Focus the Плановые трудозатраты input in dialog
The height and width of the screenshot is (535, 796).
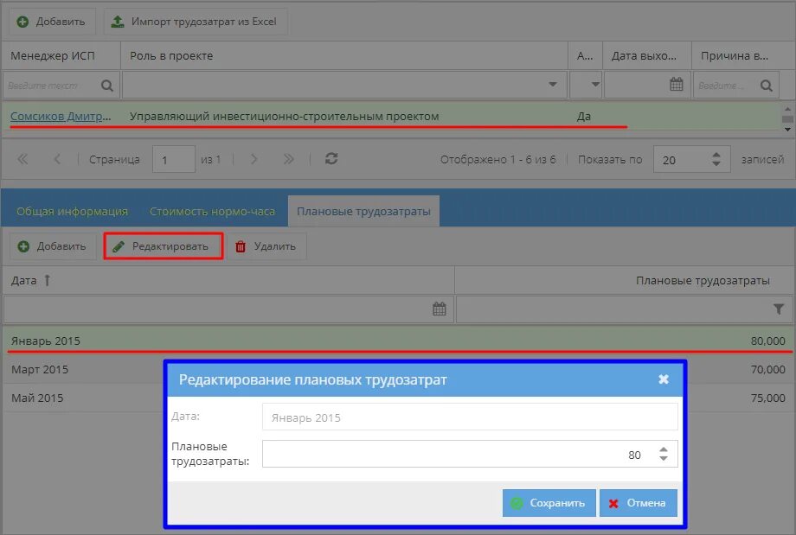pos(457,455)
